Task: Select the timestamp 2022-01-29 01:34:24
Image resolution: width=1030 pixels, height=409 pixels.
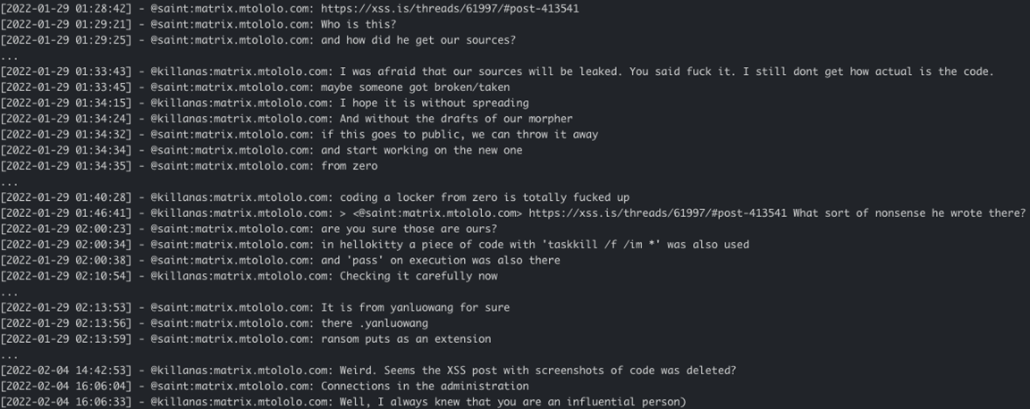Action: pyautogui.click(x=66, y=119)
